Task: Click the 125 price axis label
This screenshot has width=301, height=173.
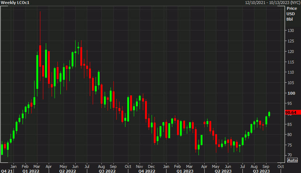Action: (290, 41)
